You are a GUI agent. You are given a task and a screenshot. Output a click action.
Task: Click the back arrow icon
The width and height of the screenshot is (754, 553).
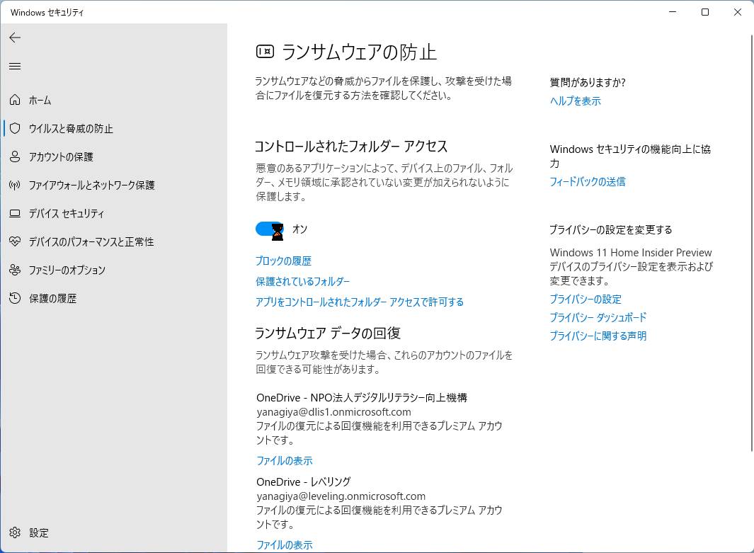click(15, 38)
